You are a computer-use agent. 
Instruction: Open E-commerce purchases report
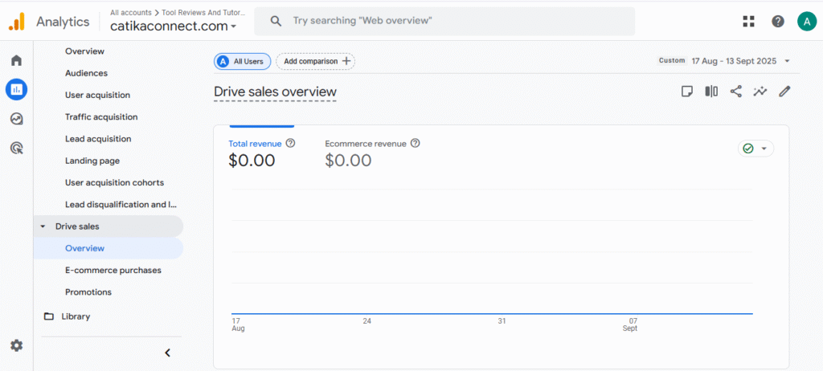113,271
